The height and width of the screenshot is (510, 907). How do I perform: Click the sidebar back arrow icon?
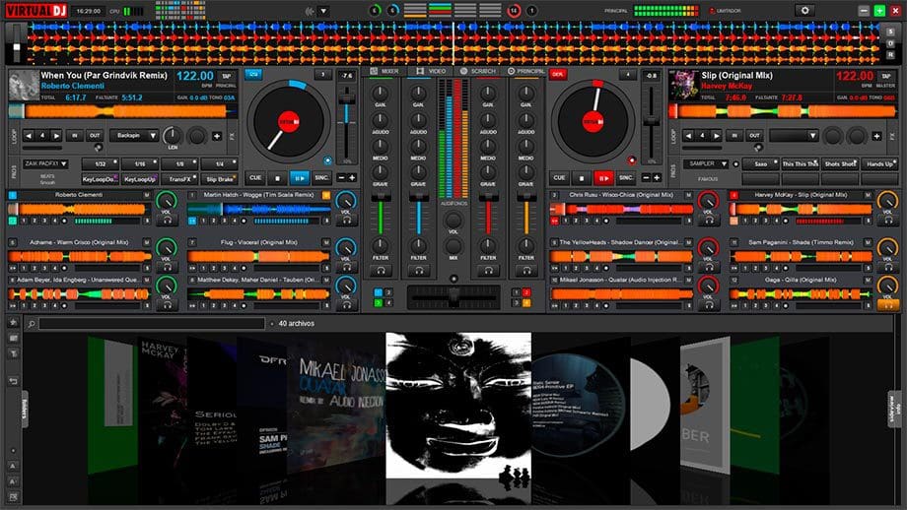[13, 381]
